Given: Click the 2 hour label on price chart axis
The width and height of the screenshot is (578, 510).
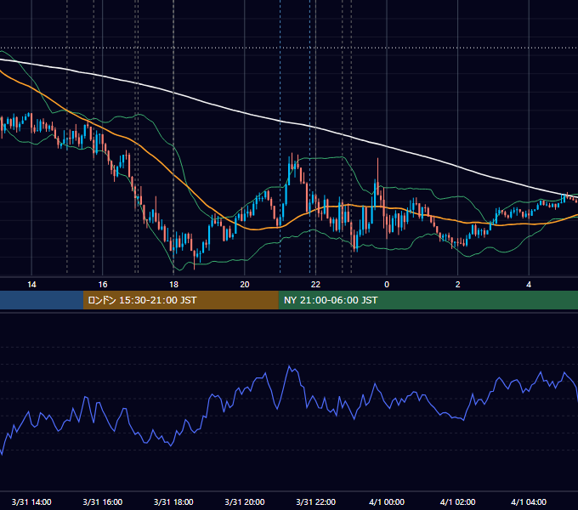Looking at the screenshot, I should coord(458,285).
